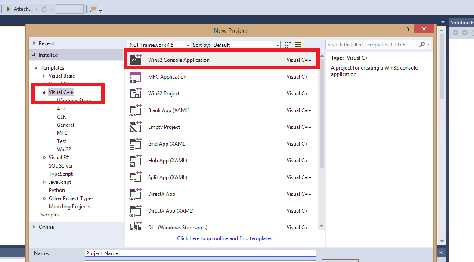The height and width of the screenshot is (262, 474).
Task: Click the Hub App (XAML) icon
Action: 136,161
